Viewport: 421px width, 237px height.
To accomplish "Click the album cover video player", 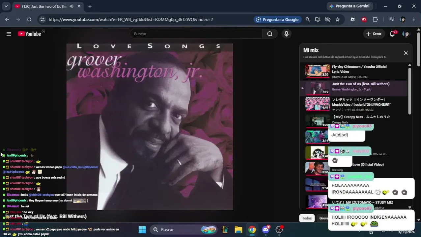I will tap(150, 127).
